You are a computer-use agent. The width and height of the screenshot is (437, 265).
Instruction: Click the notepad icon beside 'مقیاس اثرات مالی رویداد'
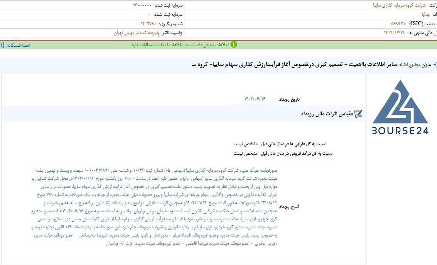click(x=358, y=114)
